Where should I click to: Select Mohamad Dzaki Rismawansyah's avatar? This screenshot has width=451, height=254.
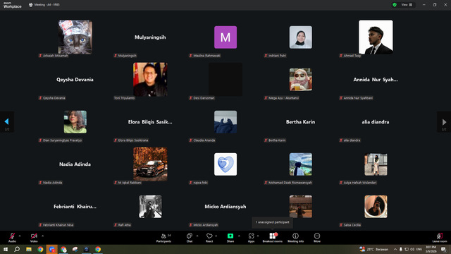pyautogui.click(x=301, y=164)
